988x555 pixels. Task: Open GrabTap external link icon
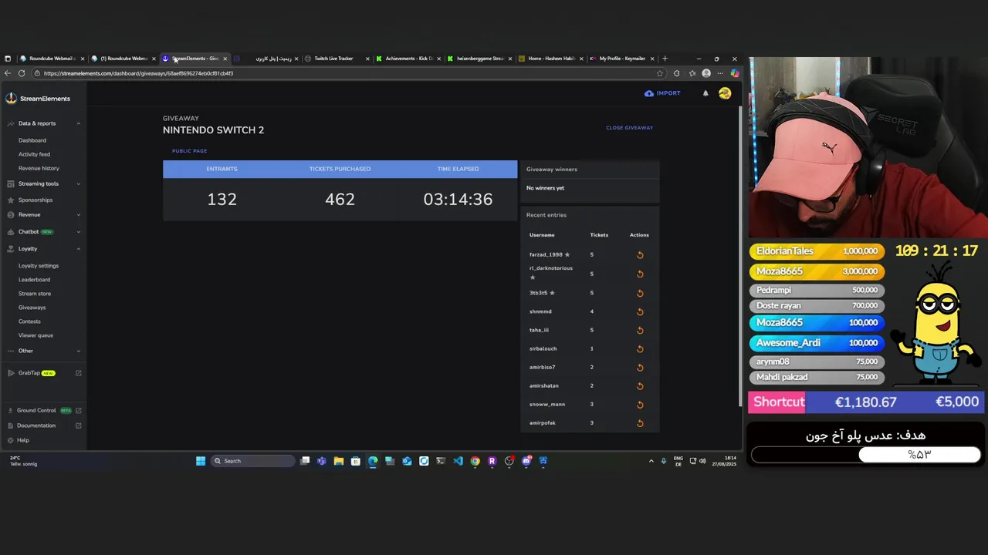pos(78,373)
